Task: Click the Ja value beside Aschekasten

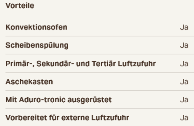Action: (x=184, y=82)
